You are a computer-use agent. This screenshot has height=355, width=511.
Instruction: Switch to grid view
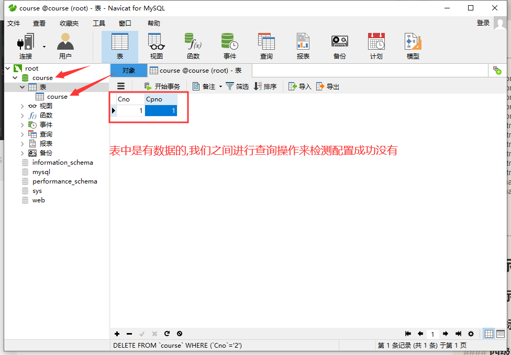[489, 334]
